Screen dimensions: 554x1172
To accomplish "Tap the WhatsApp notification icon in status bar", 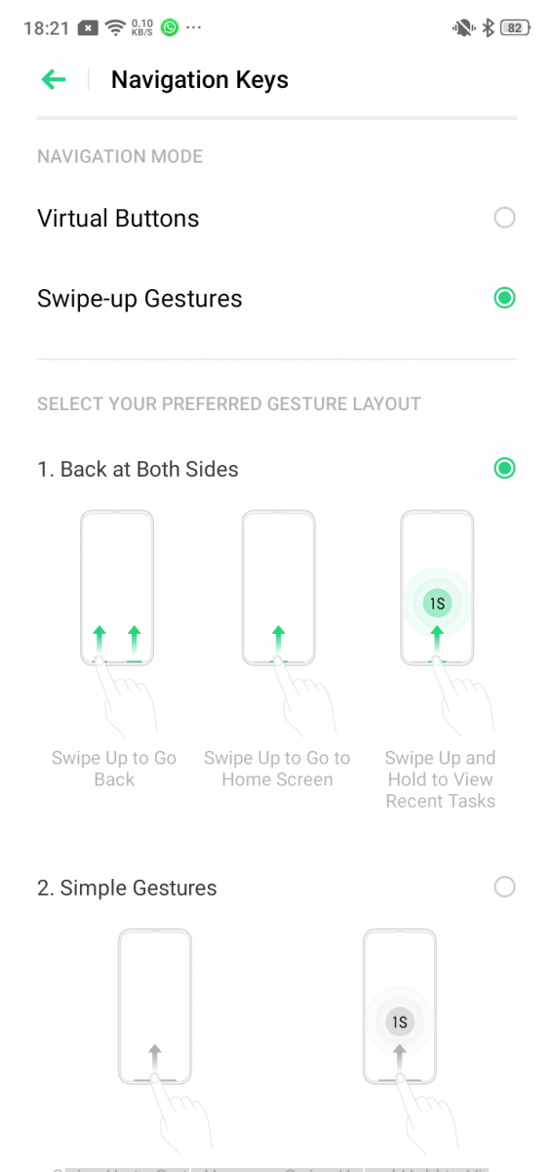I will pos(171,28).
